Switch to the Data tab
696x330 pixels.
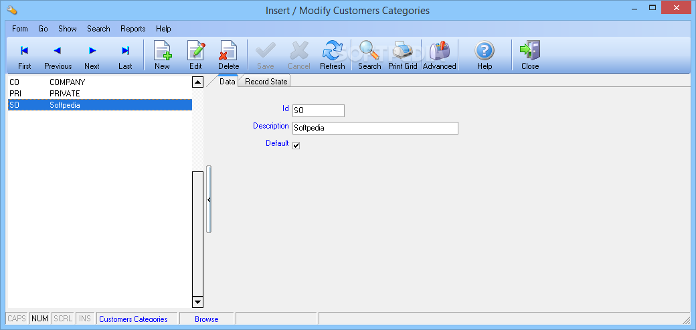[228, 81]
